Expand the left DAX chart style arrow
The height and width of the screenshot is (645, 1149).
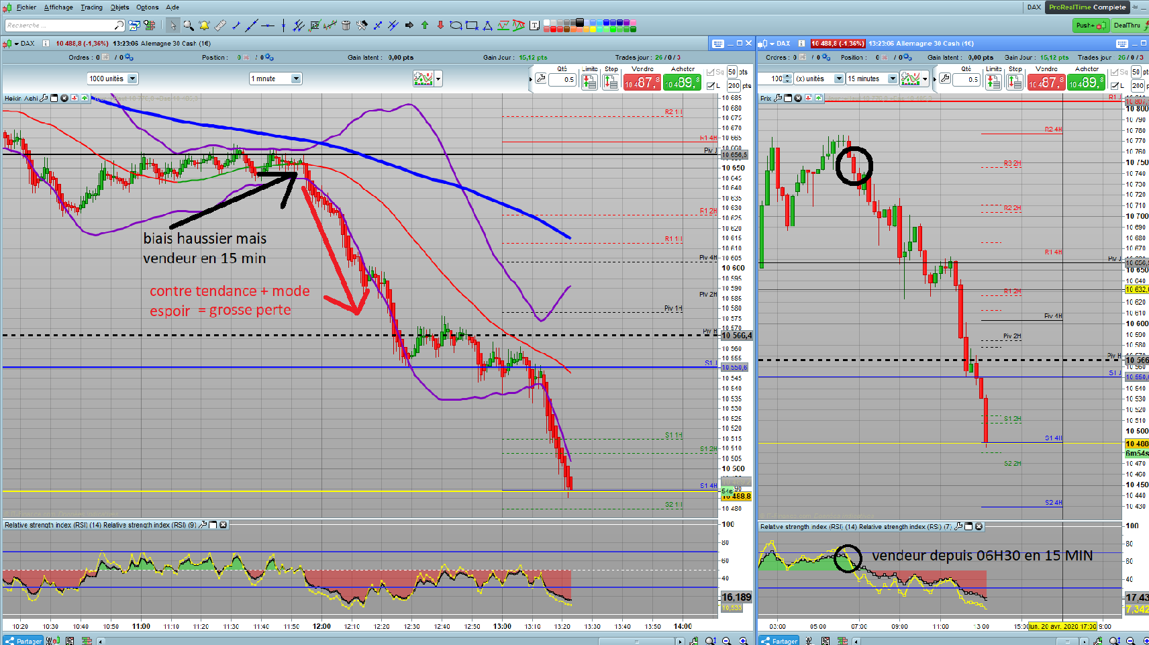(17, 44)
